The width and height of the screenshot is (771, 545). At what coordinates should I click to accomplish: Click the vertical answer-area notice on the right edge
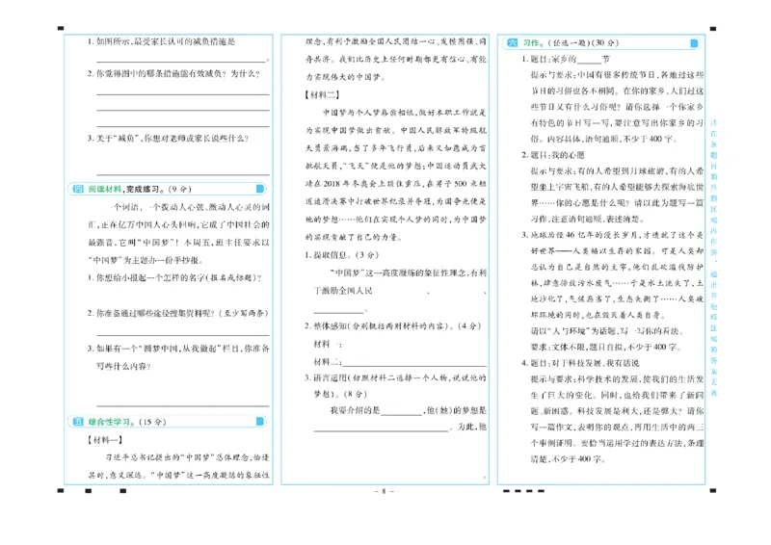click(713, 257)
